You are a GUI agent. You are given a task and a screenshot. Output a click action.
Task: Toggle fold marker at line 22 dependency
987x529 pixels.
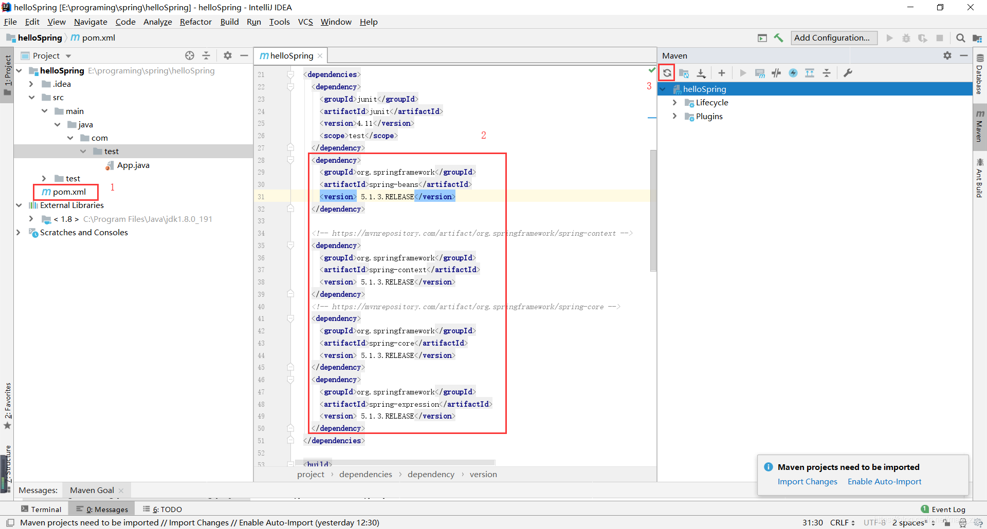click(290, 87)
